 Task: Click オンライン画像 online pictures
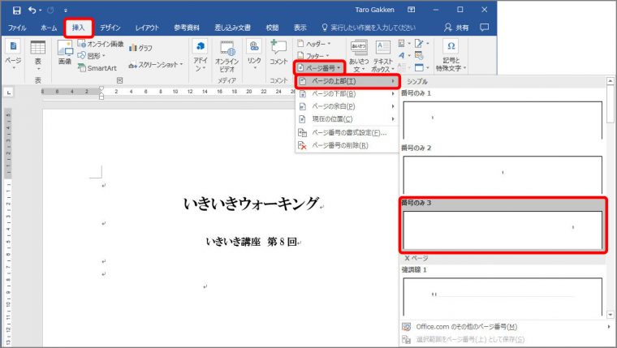101,44
